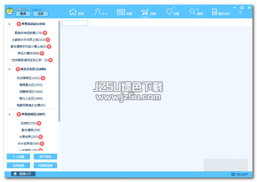Image resolution: width=257 pixels, height=182 pixels.
Task: Click the 注册 register button
Action: [41, 14]
